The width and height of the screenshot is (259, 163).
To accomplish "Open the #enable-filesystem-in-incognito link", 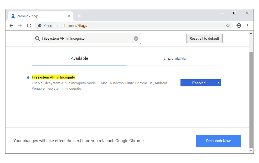I will pyautogui.click(x=56, y=88).
